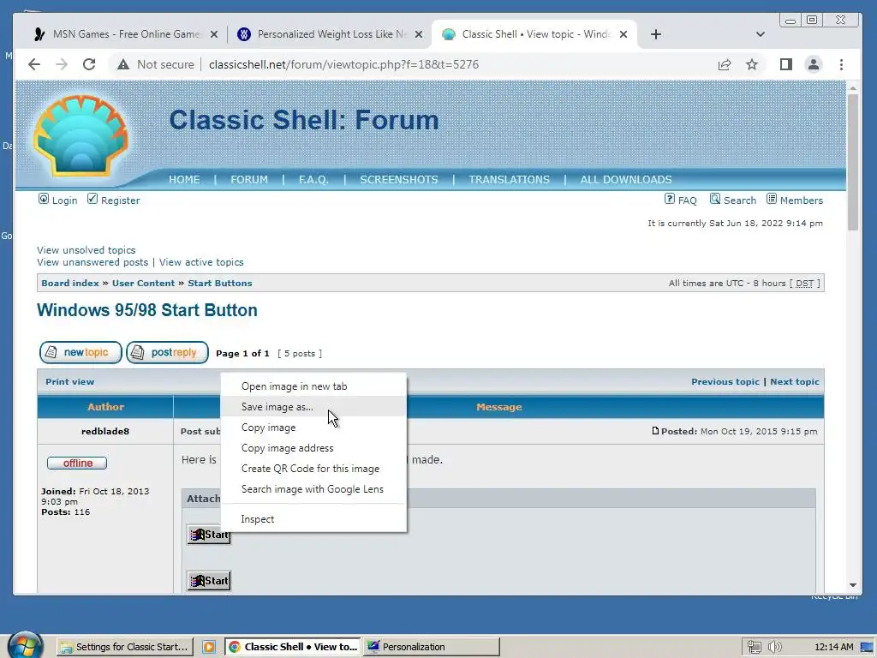This screenshot has height=658, width=877.
Task: Open the FORUM nav link
Action: click(x=249, y=180)
